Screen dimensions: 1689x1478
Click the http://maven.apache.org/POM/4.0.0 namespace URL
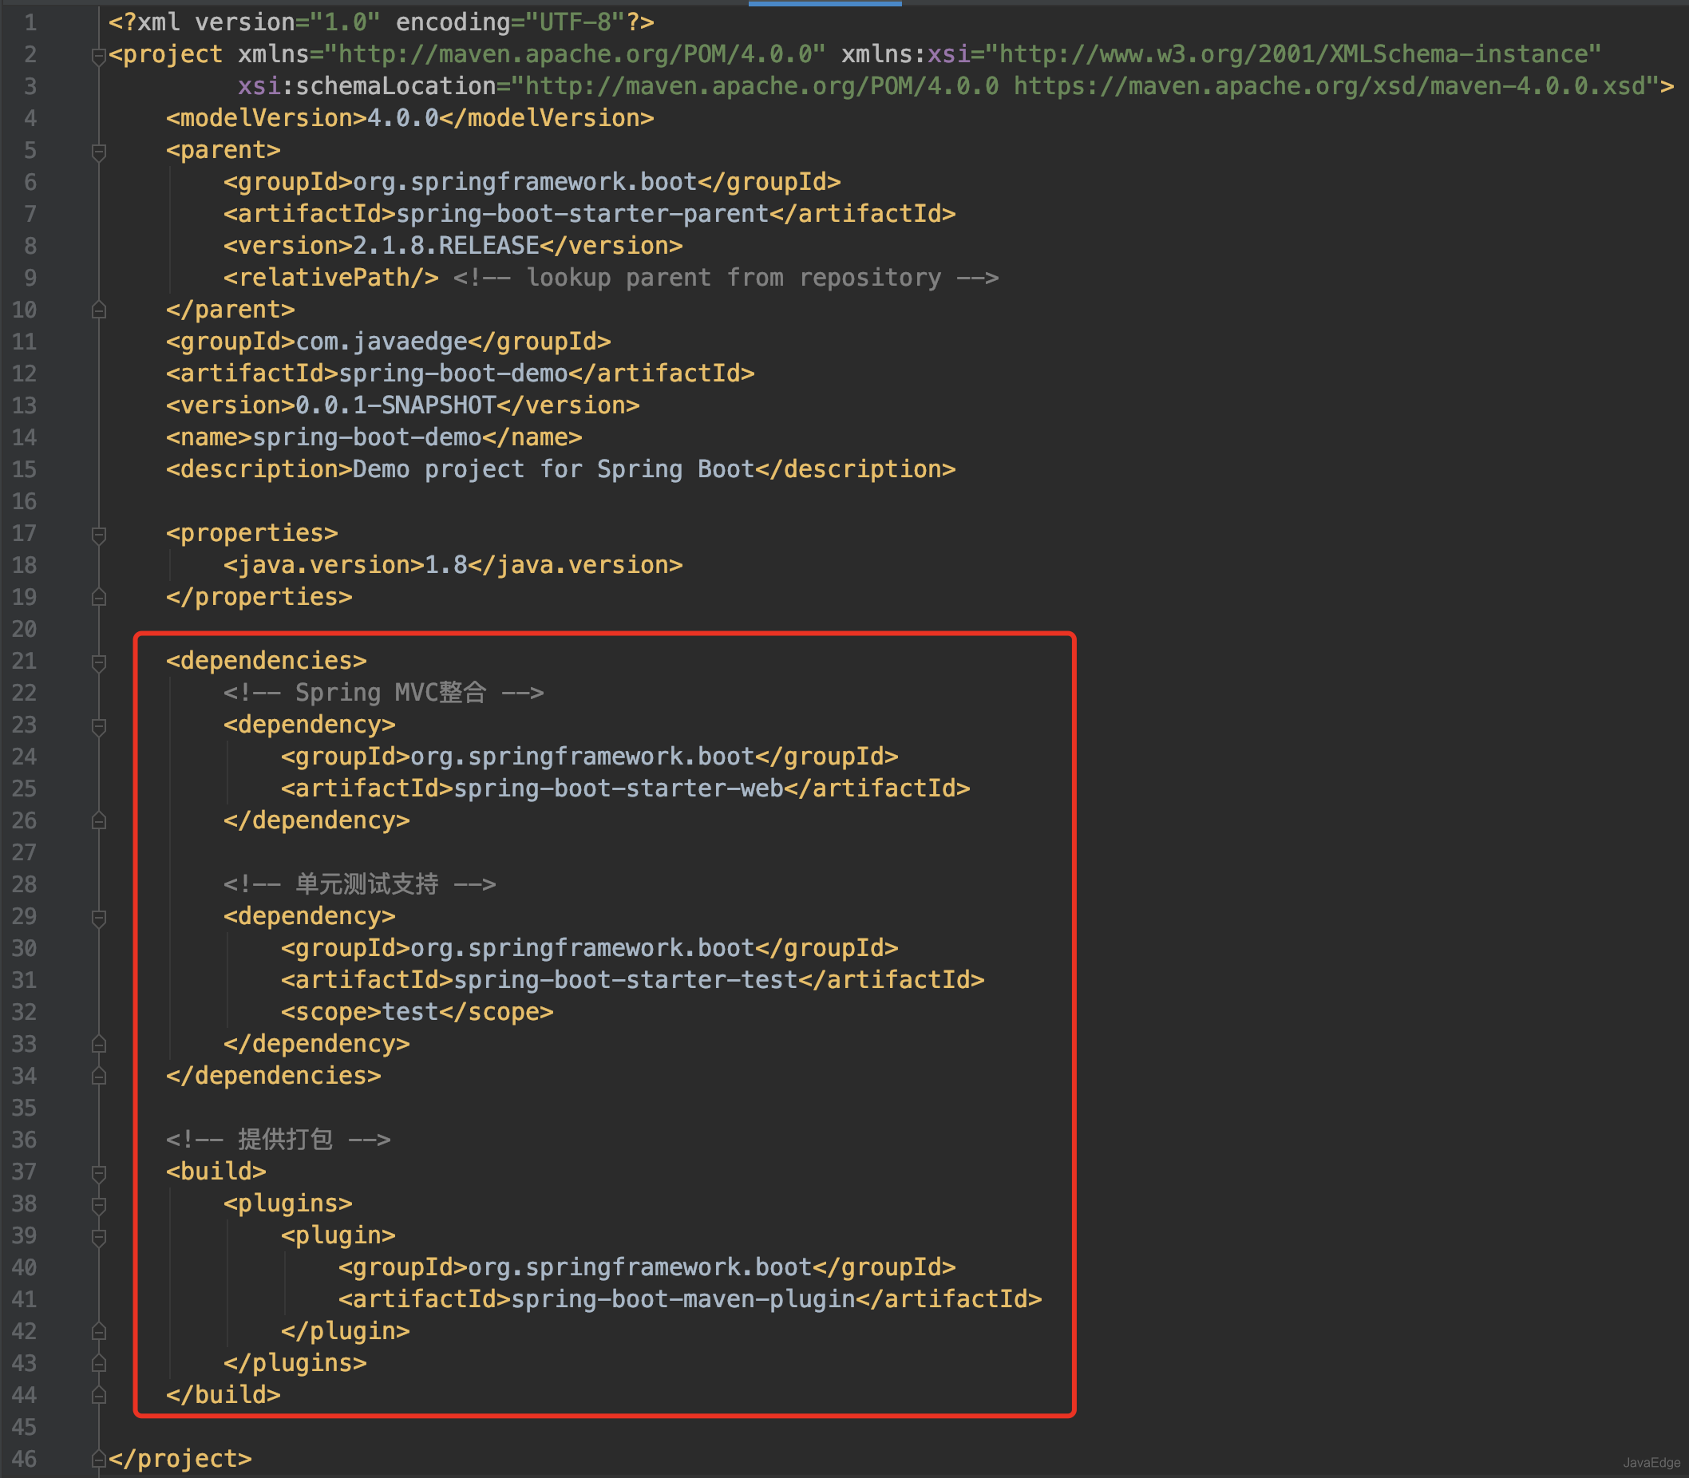pos(577,54)
